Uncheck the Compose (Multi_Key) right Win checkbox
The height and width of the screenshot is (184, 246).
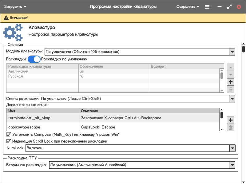coord(9,134)
